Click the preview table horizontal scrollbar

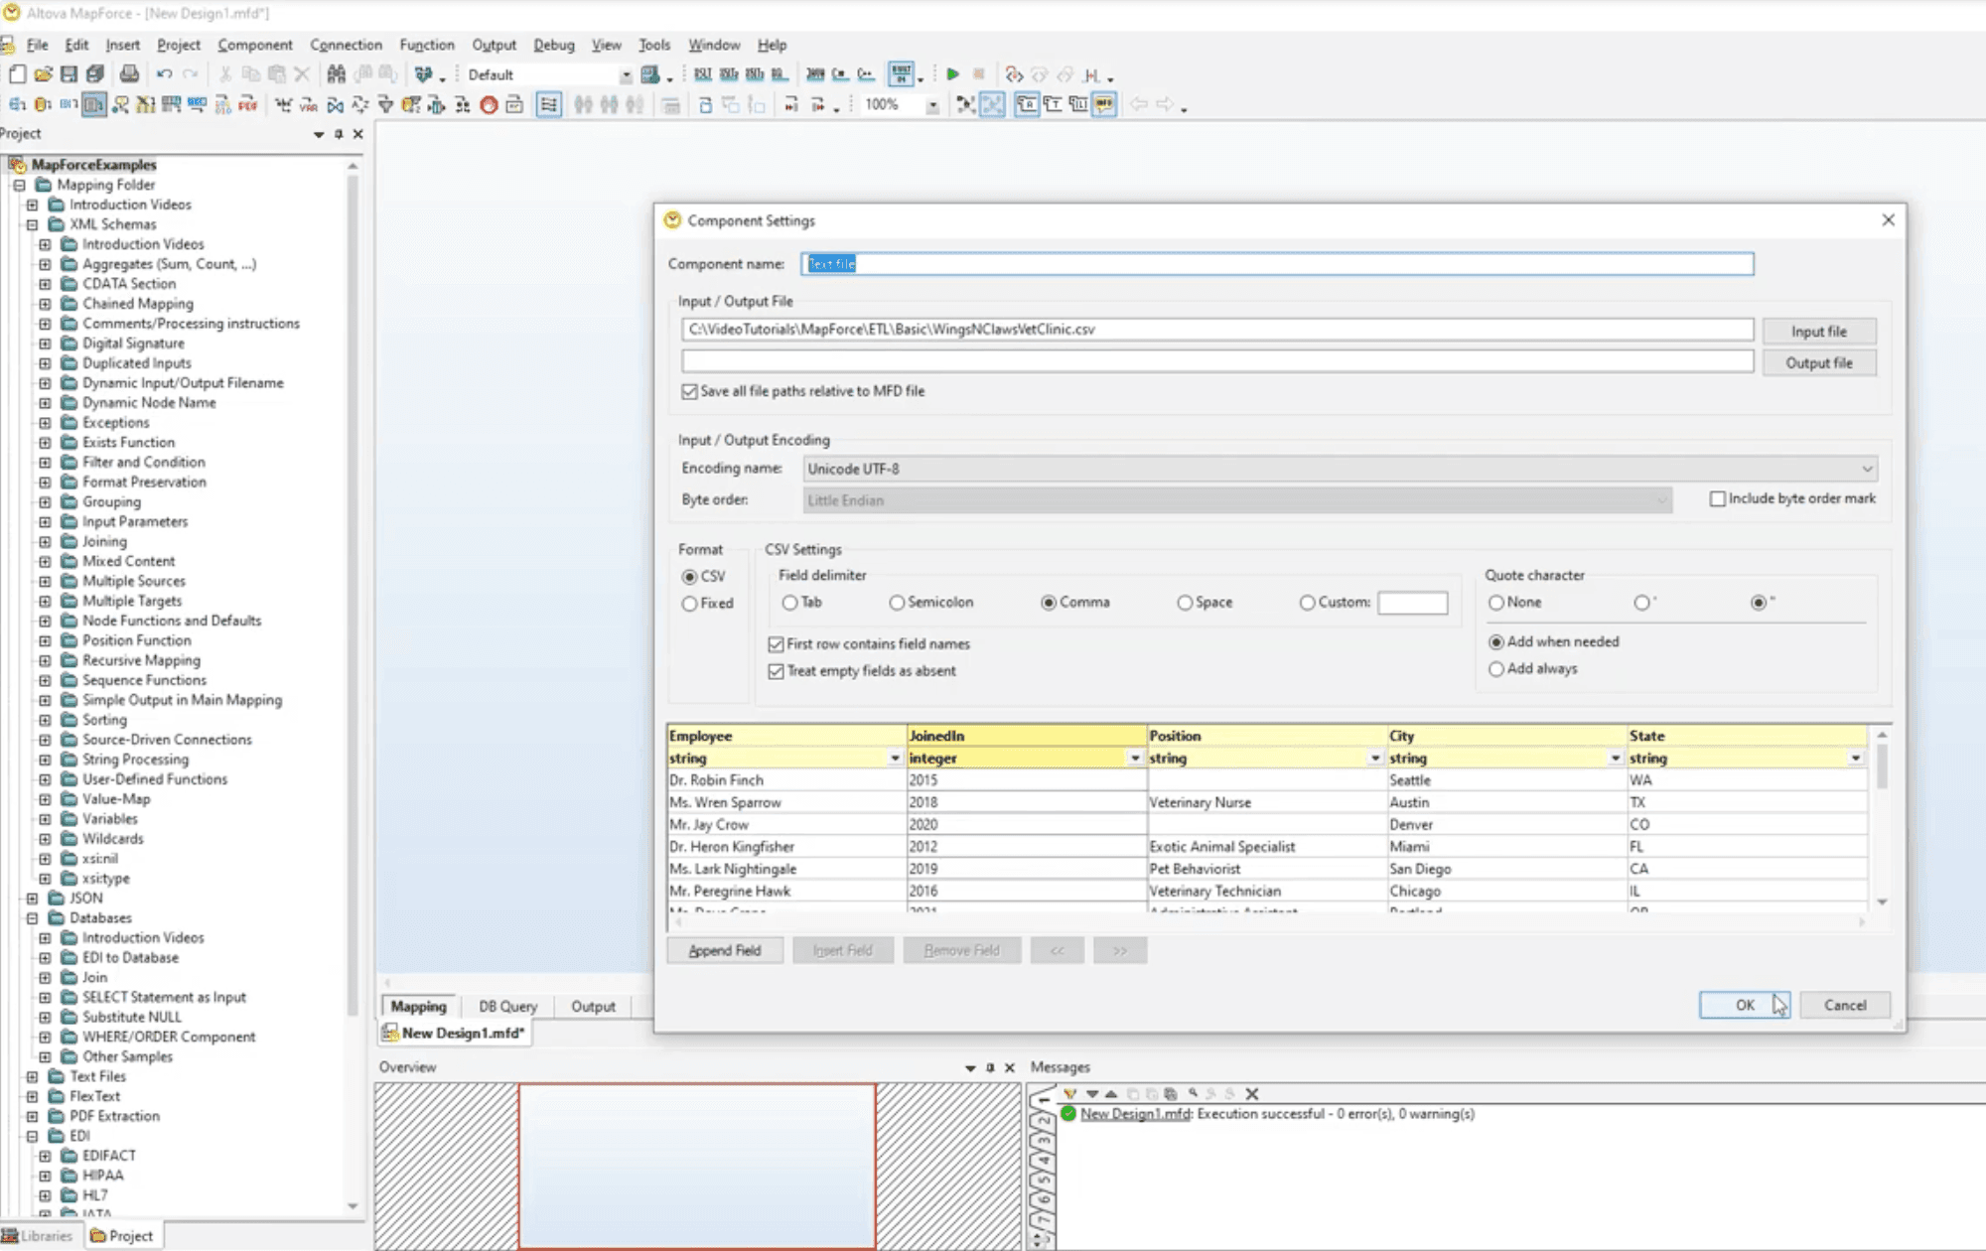1269,922
